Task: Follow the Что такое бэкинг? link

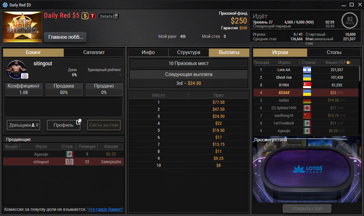Action: click(105, 209)
